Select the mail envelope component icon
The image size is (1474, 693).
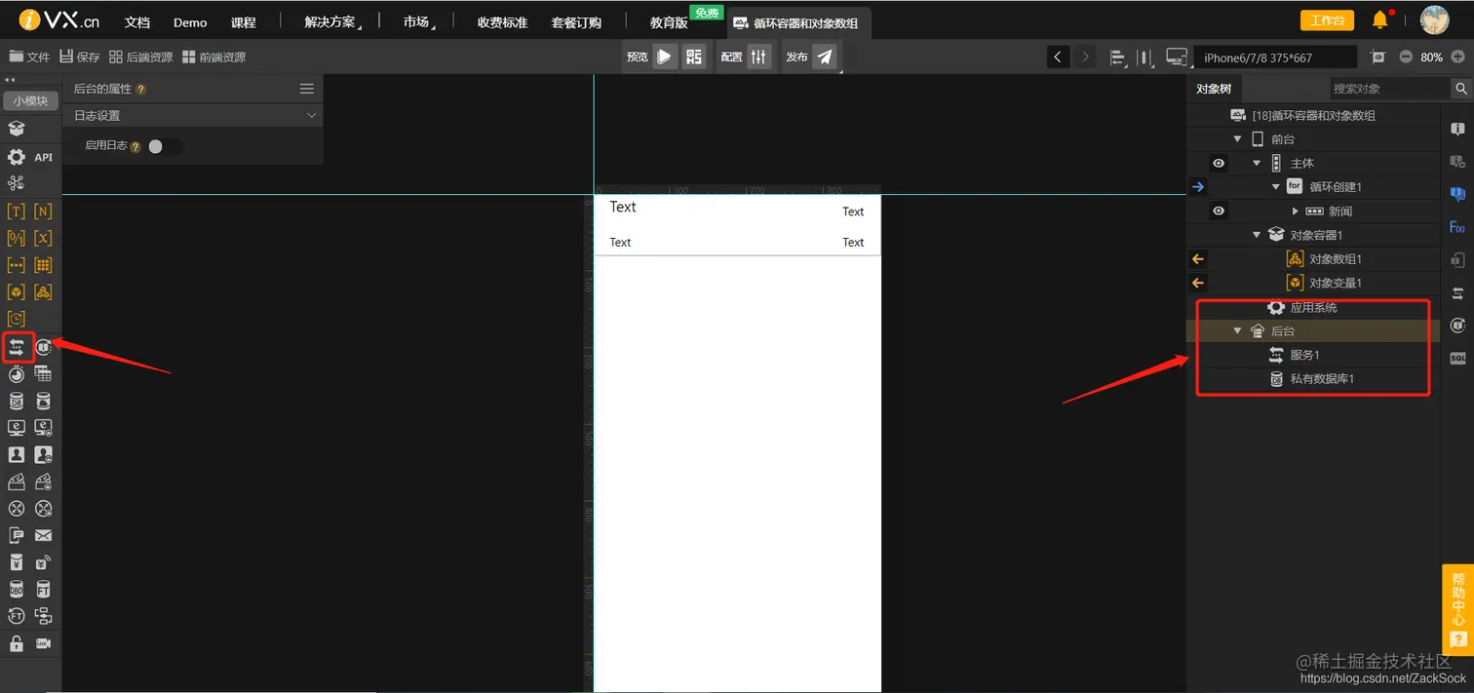pos(43,535)
